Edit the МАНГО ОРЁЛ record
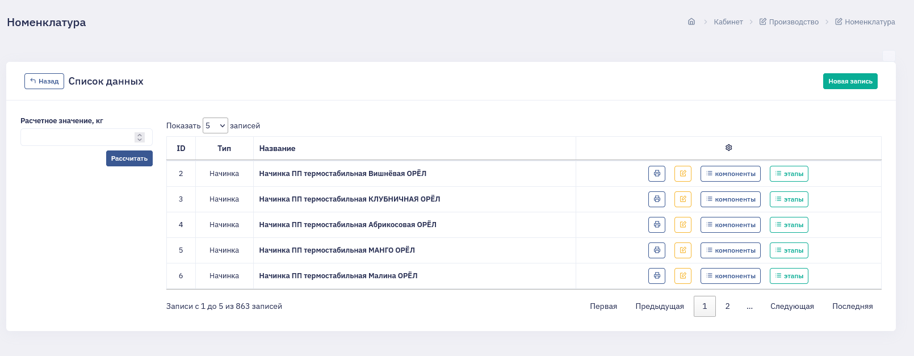 point(683,250)
